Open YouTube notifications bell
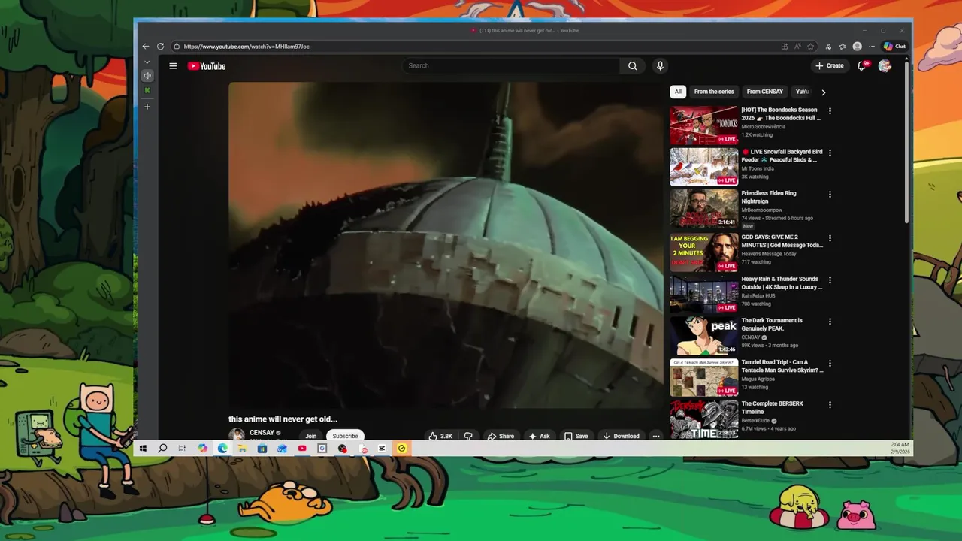 tap(862, 65)
